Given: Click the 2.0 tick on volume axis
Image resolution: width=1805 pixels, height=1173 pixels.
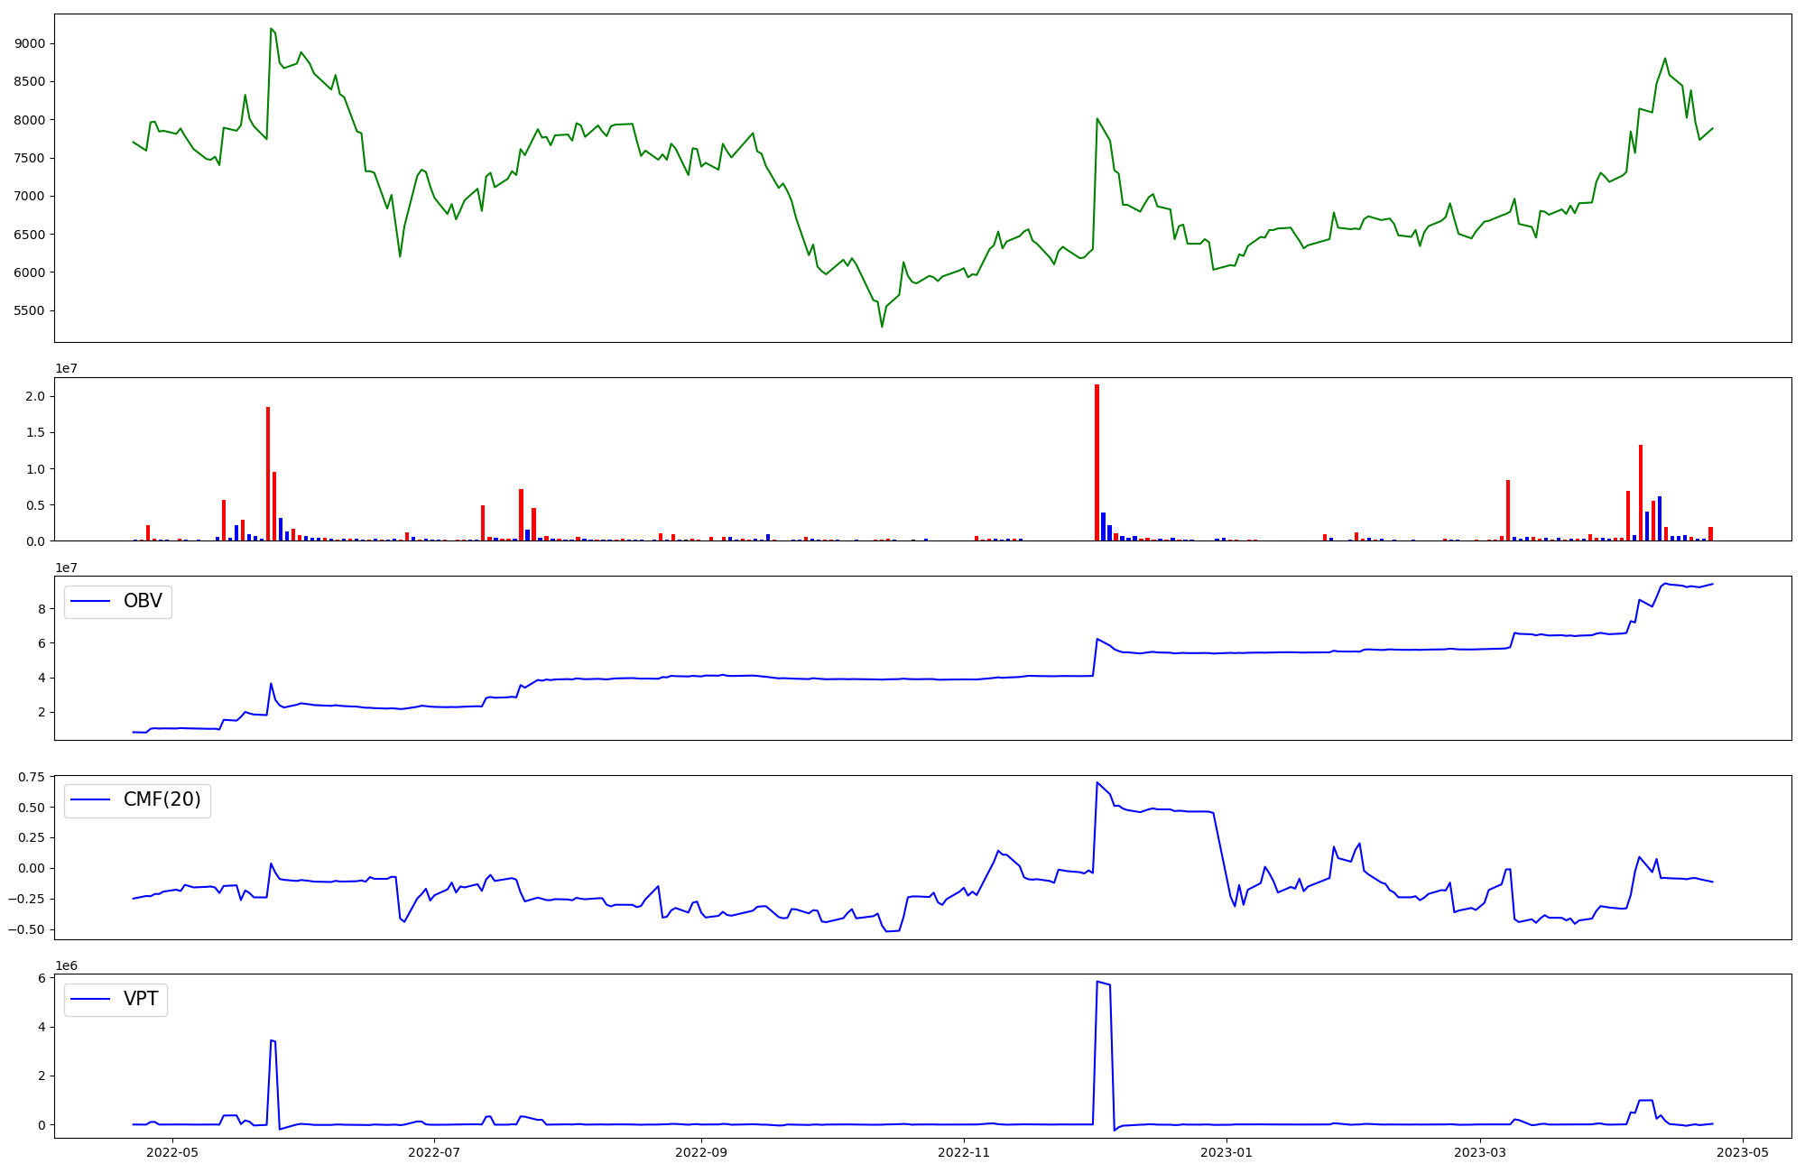Looking at the screenshot, I should [36, 397].
